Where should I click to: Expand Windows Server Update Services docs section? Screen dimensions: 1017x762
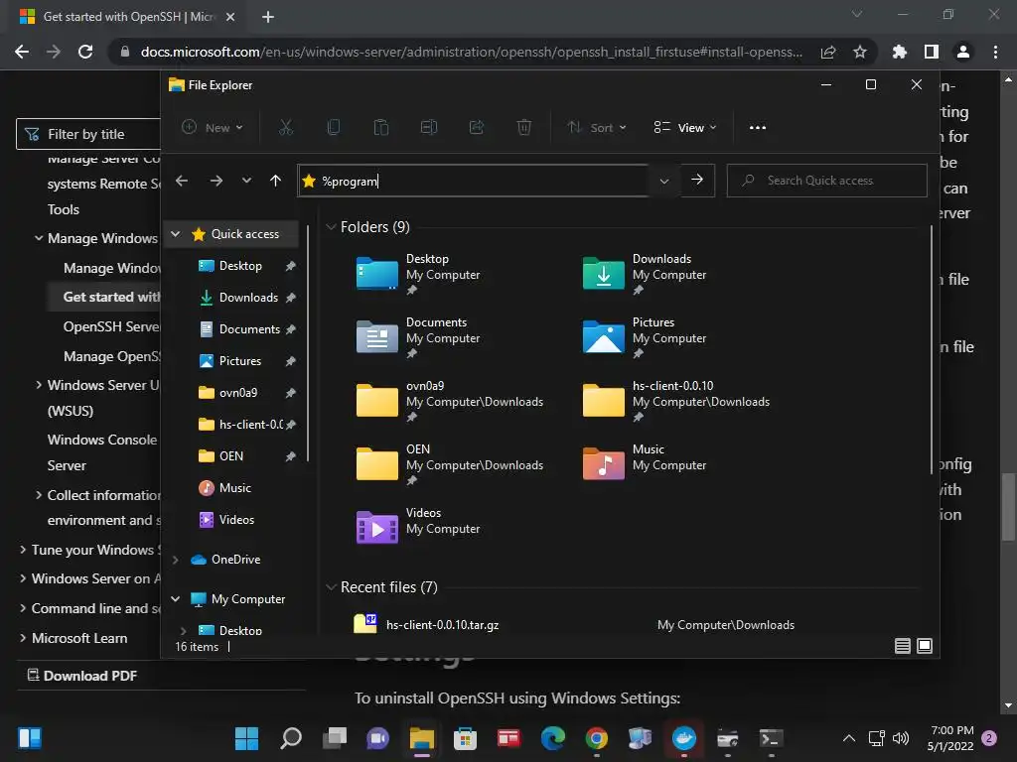coord(39,385)
